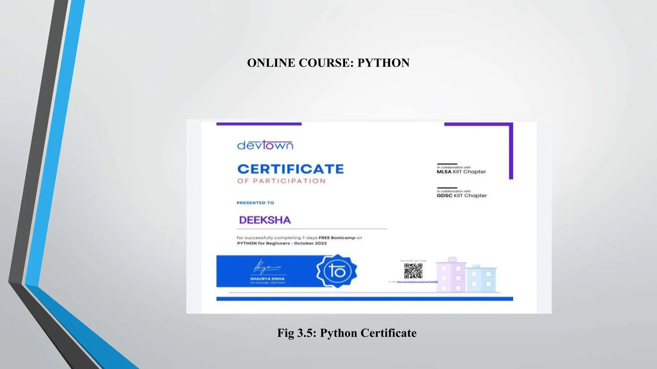Select the 'ONLINE COURSE: PYTHON' slide title
Image resolution: width=657 pixels, height=369 pixels.
(328, 63)
